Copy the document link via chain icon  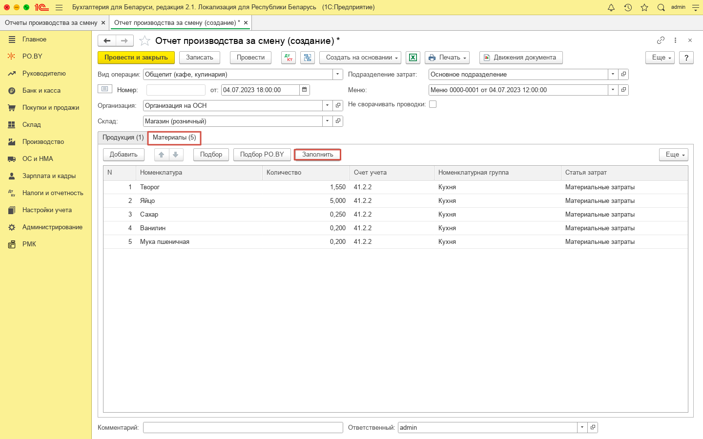point(661,40)
